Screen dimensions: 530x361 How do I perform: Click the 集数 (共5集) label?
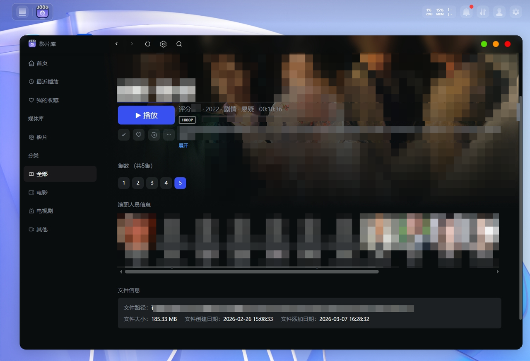(x=135, y=166)
